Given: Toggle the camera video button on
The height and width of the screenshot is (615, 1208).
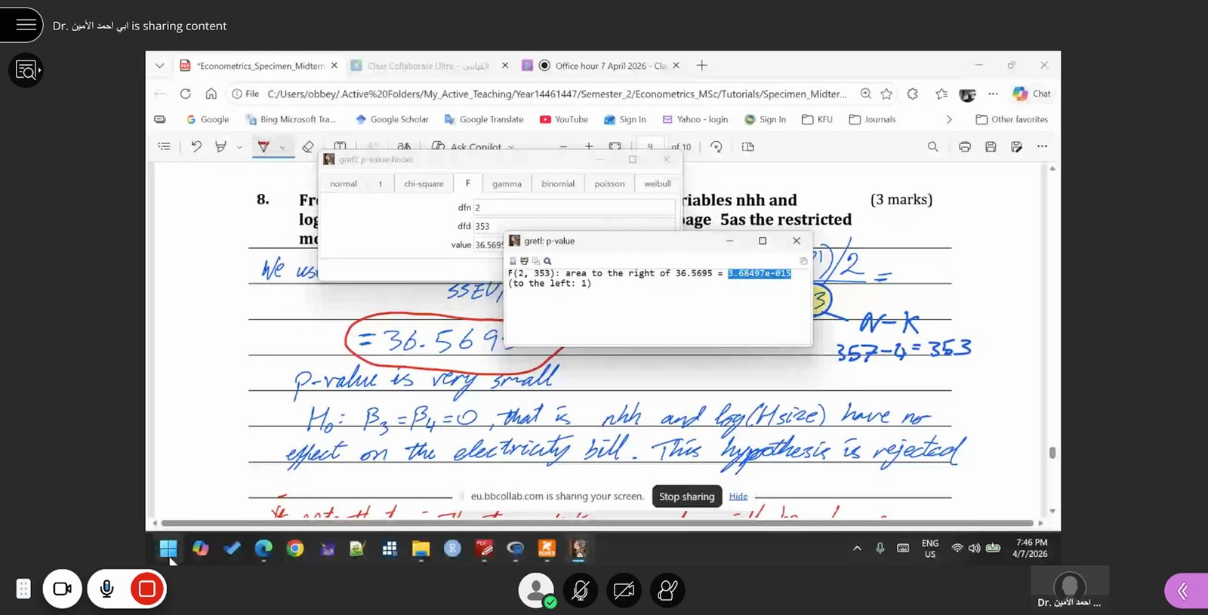Looking at the screenshot, I should [63, 589].
